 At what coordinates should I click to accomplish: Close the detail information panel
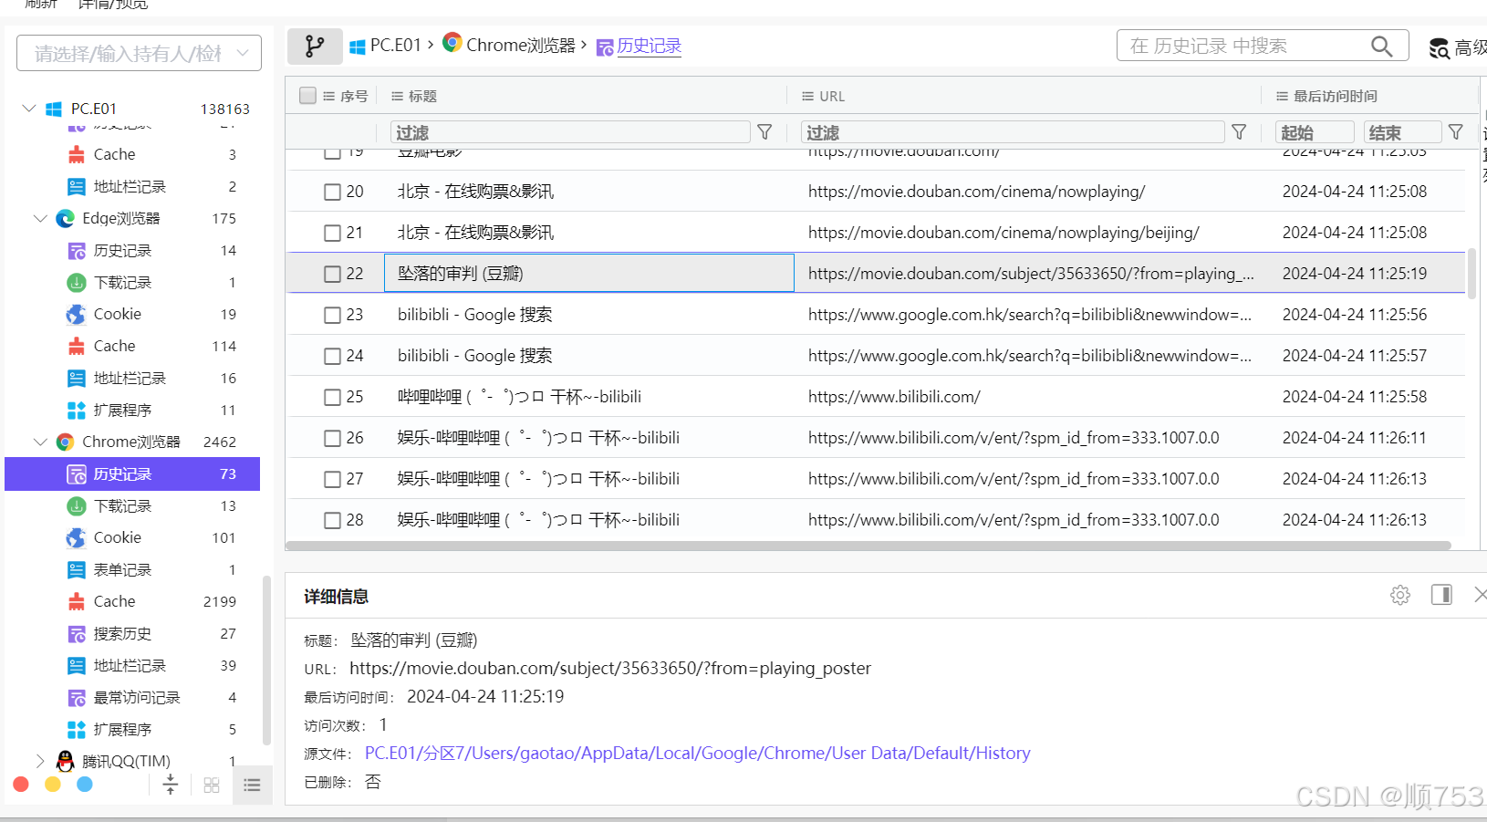pos(1480,595)
